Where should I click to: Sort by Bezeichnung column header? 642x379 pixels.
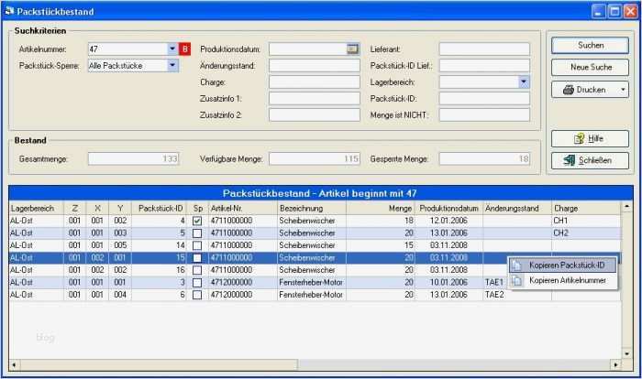click(x=312, y=208)
